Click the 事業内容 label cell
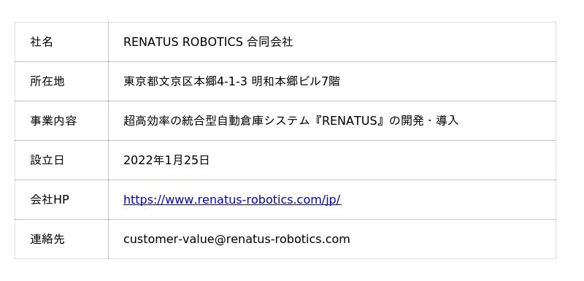This screenshot has width=584, height=281. 61,120
